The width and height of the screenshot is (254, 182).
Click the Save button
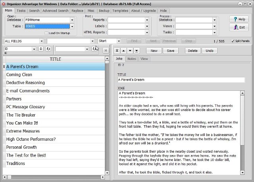coord(171,51)
